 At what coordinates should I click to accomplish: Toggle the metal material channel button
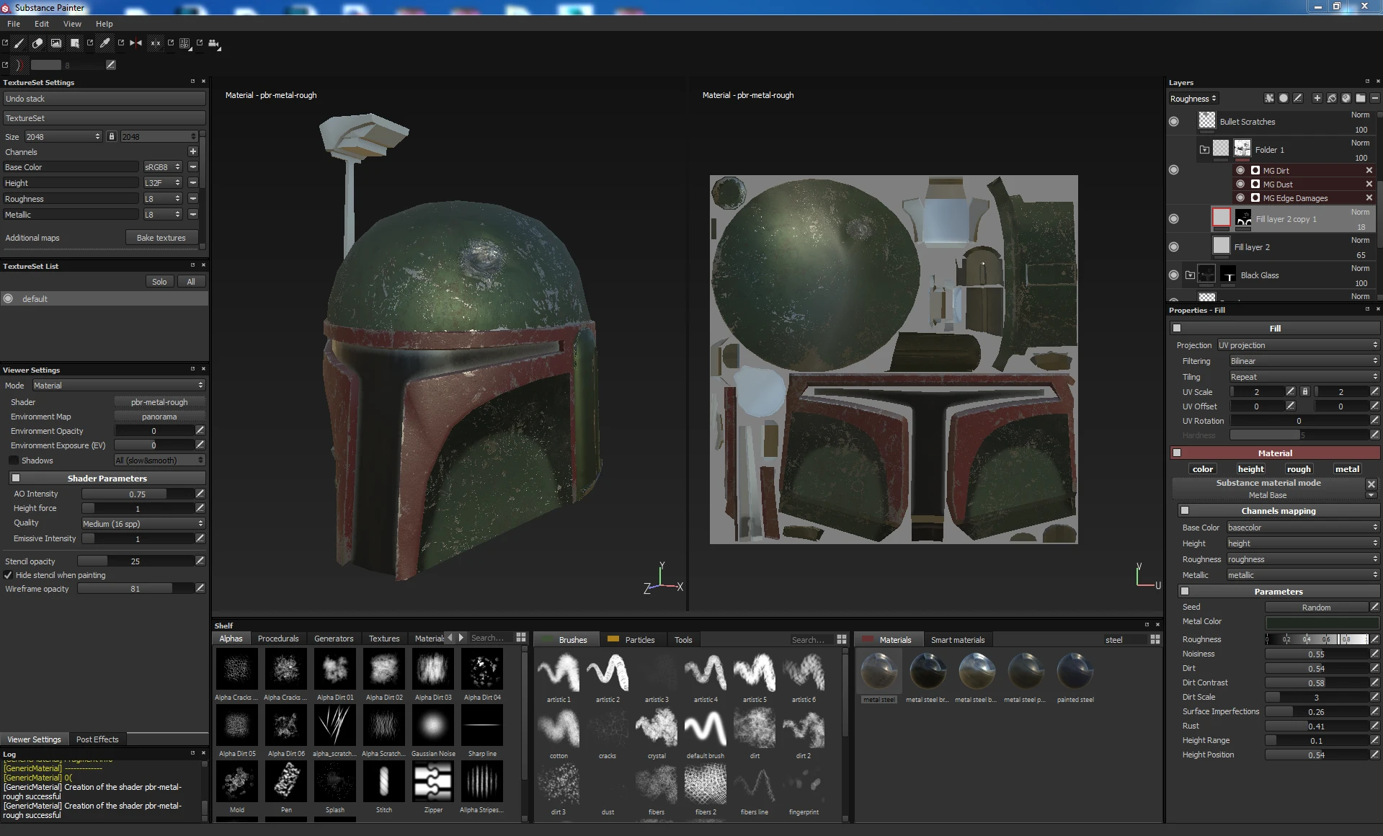1347,469
